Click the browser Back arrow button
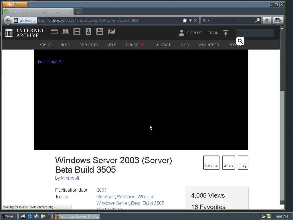The image size is (293, 220). coord(8,20)
